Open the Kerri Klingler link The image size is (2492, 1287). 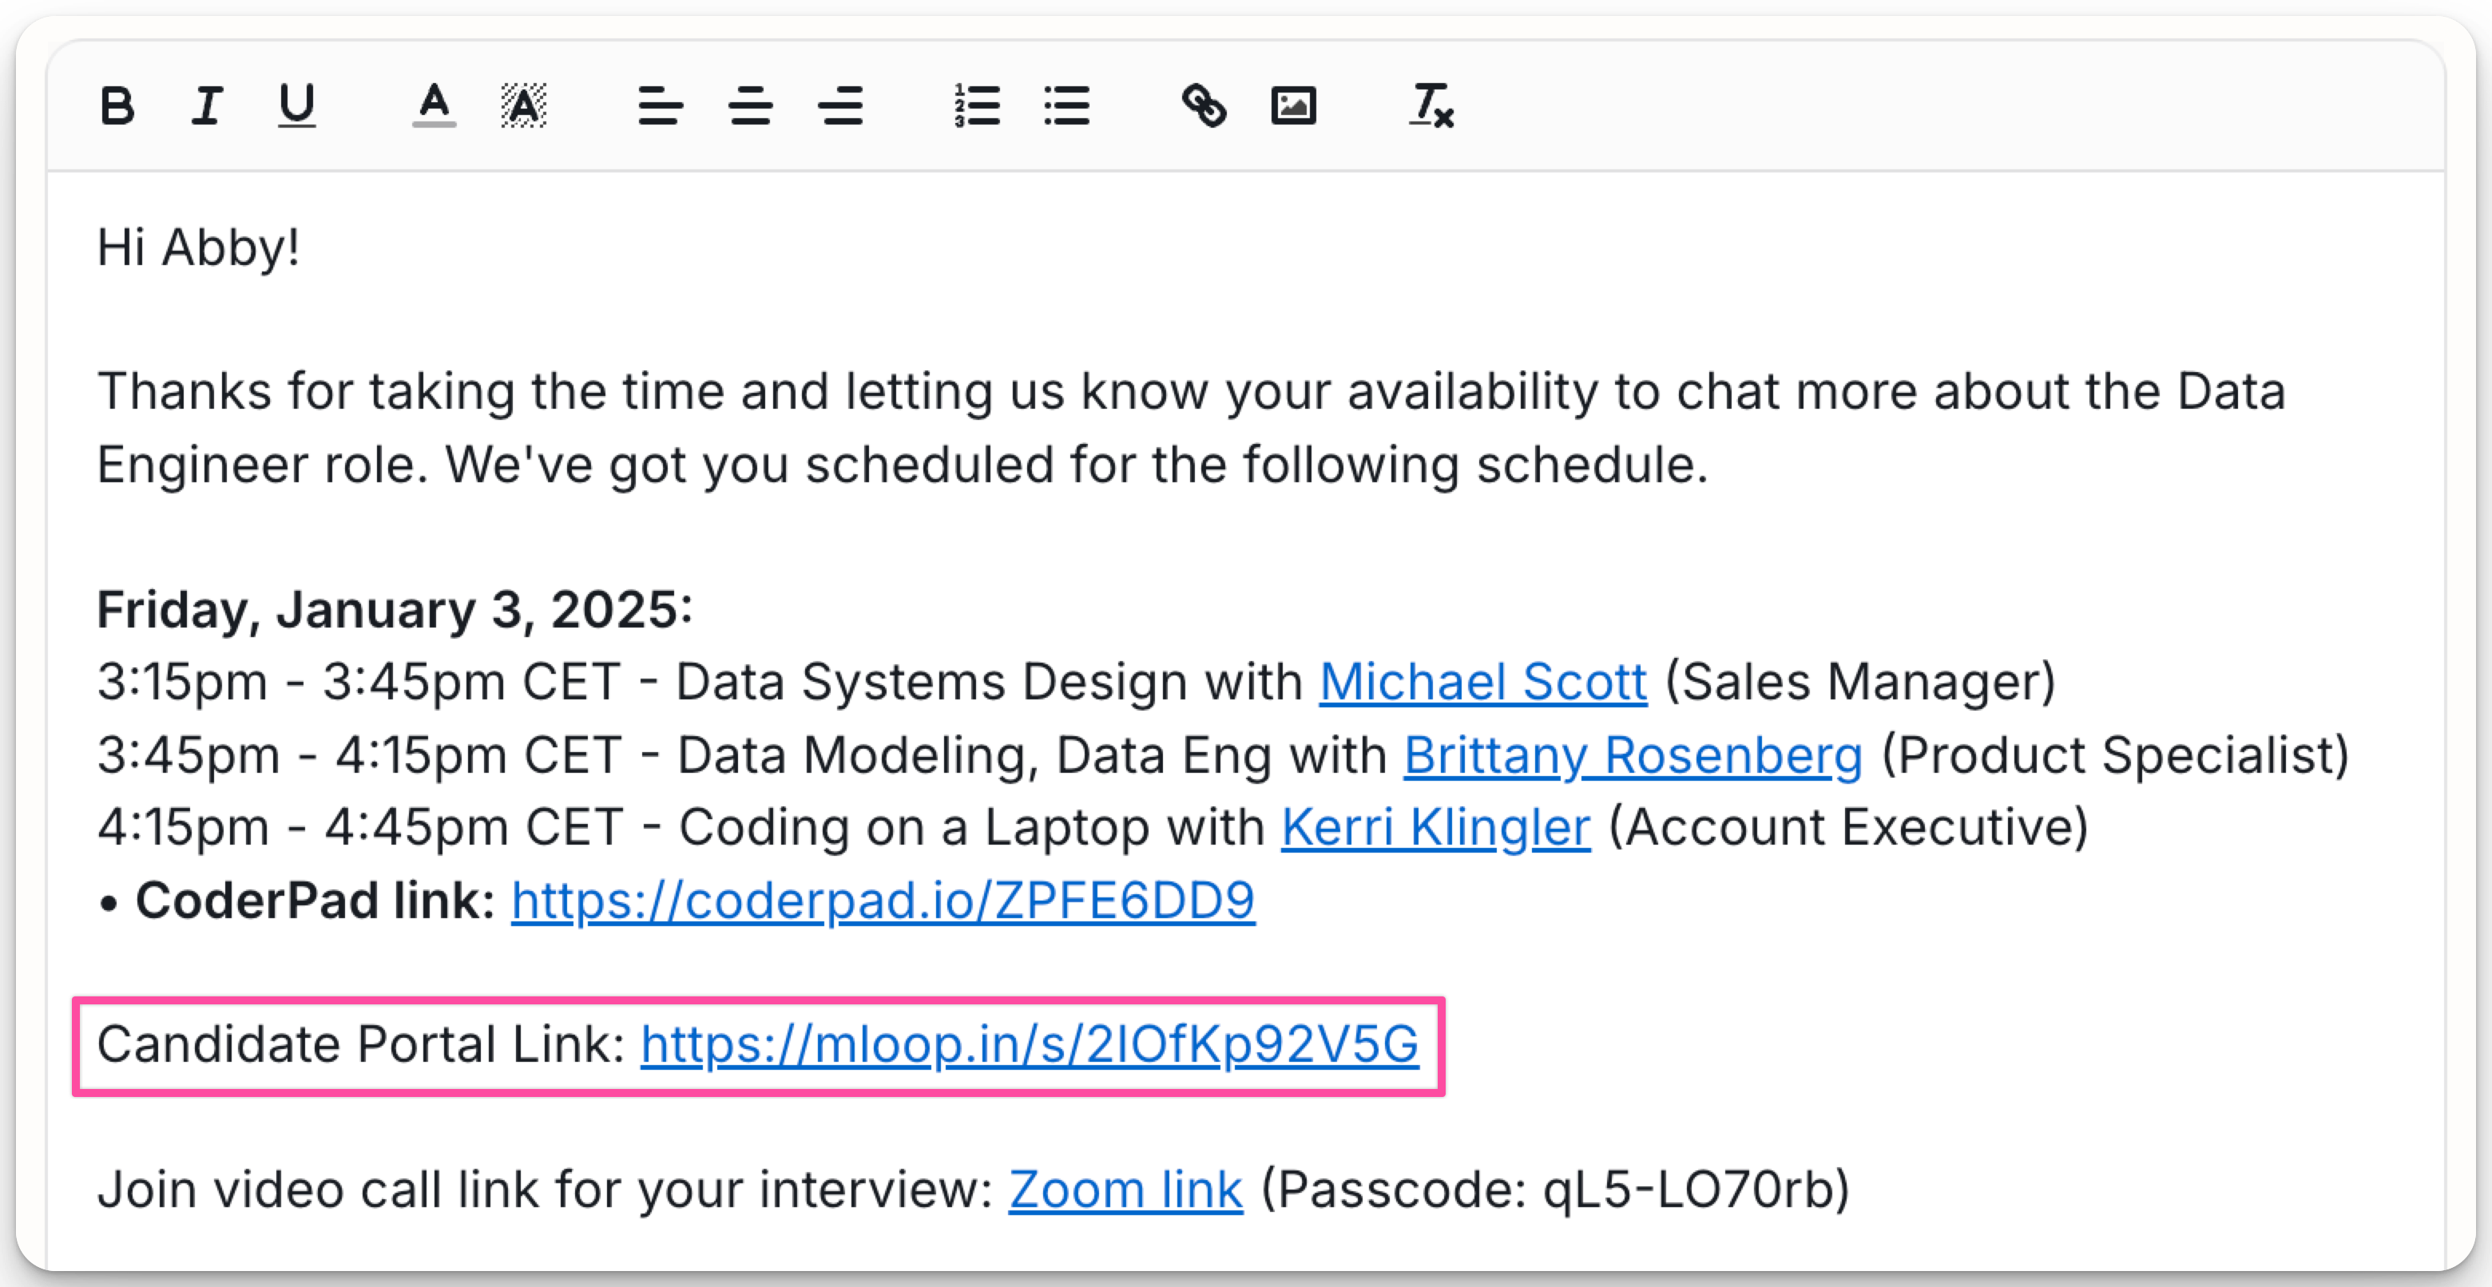point(1434,829)
